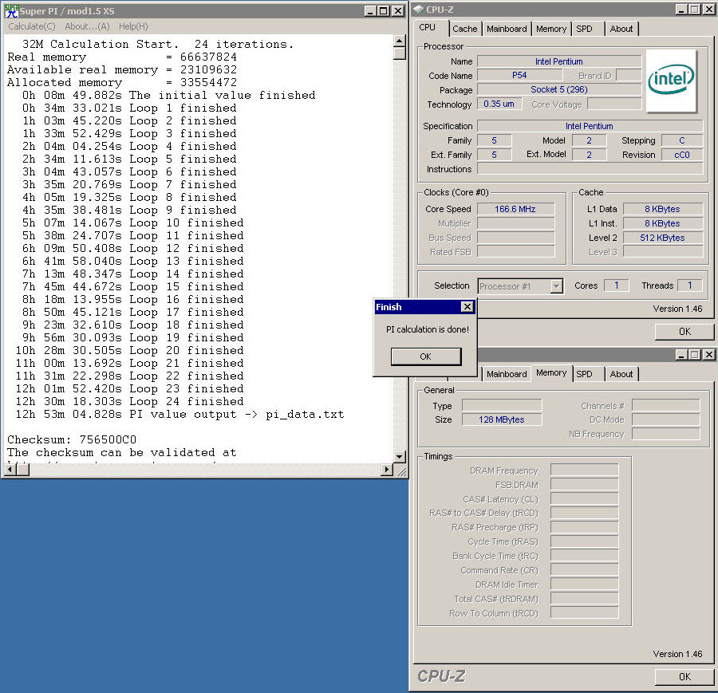
Task: Click the Intel logo in CPU-Z
Action: (x=671, y=81)
